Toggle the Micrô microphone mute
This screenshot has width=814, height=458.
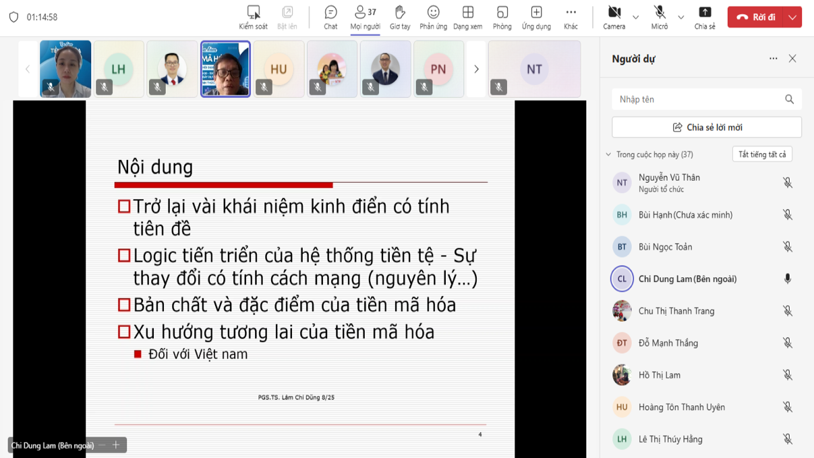pyautogui.click(x=660, y=17)
